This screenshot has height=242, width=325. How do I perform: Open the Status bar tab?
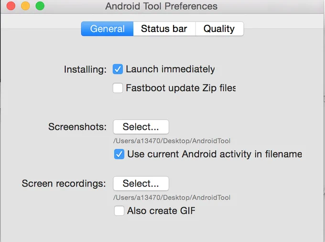point(164,29)
